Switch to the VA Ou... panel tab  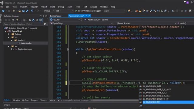tap(25, 100)
